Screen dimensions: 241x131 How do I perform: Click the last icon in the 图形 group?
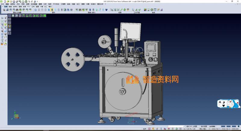tap(71, 10)
